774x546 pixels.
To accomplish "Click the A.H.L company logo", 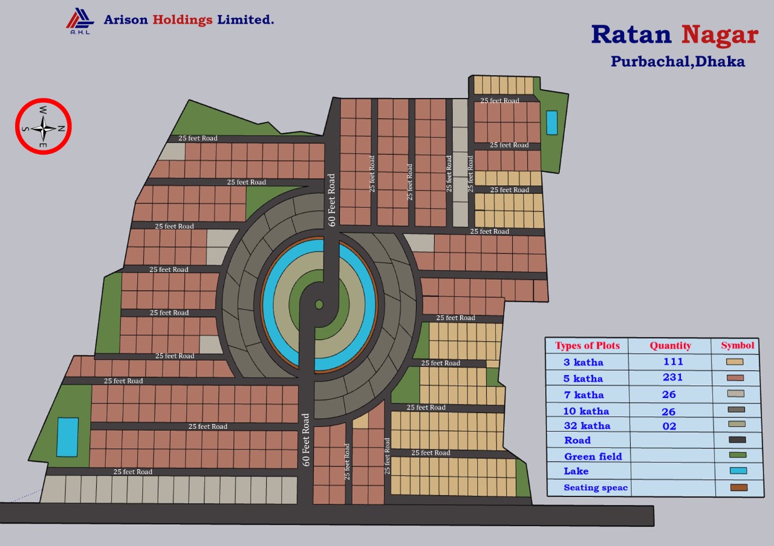I will coord(80,21).
